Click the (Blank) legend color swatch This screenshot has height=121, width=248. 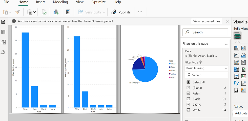tap(170, 71)
